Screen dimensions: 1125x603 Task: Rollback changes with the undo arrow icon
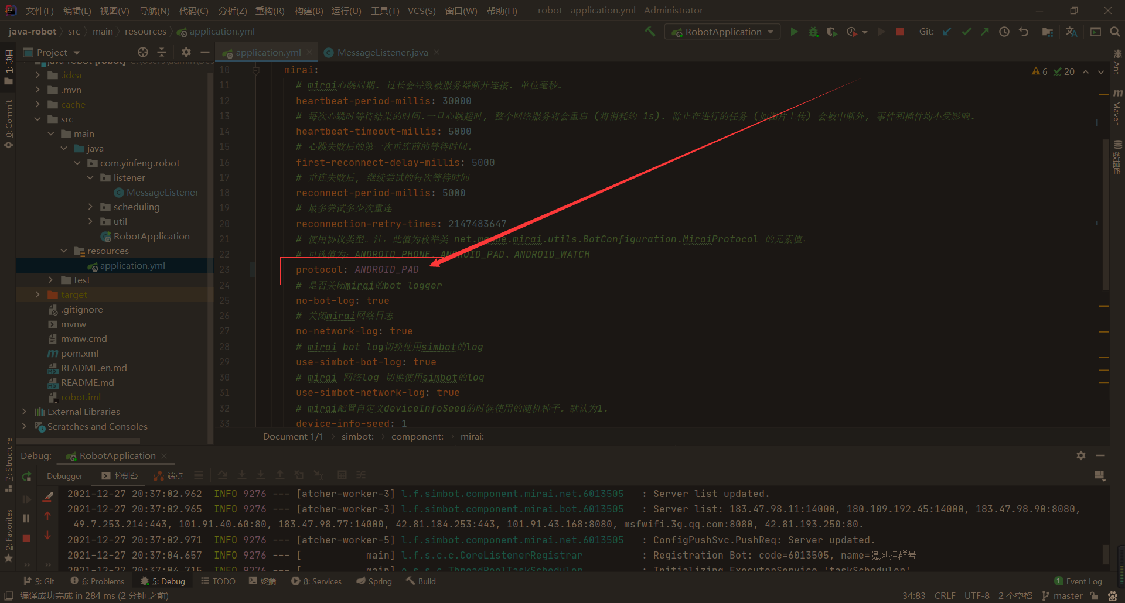point(1024,32)
